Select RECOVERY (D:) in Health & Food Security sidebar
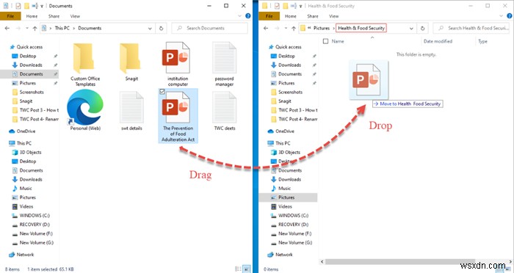This screenshot has width=514, height=273. pyautogui.click(x=293, y=225)
